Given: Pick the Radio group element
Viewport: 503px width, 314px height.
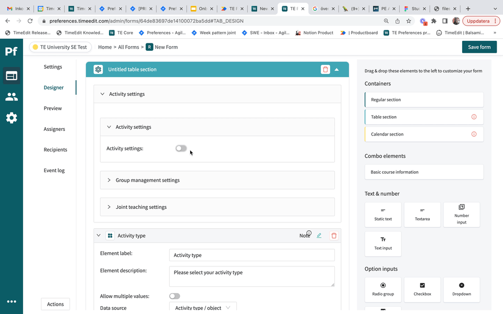Looking at the screenshot, I should coord(383,289).
